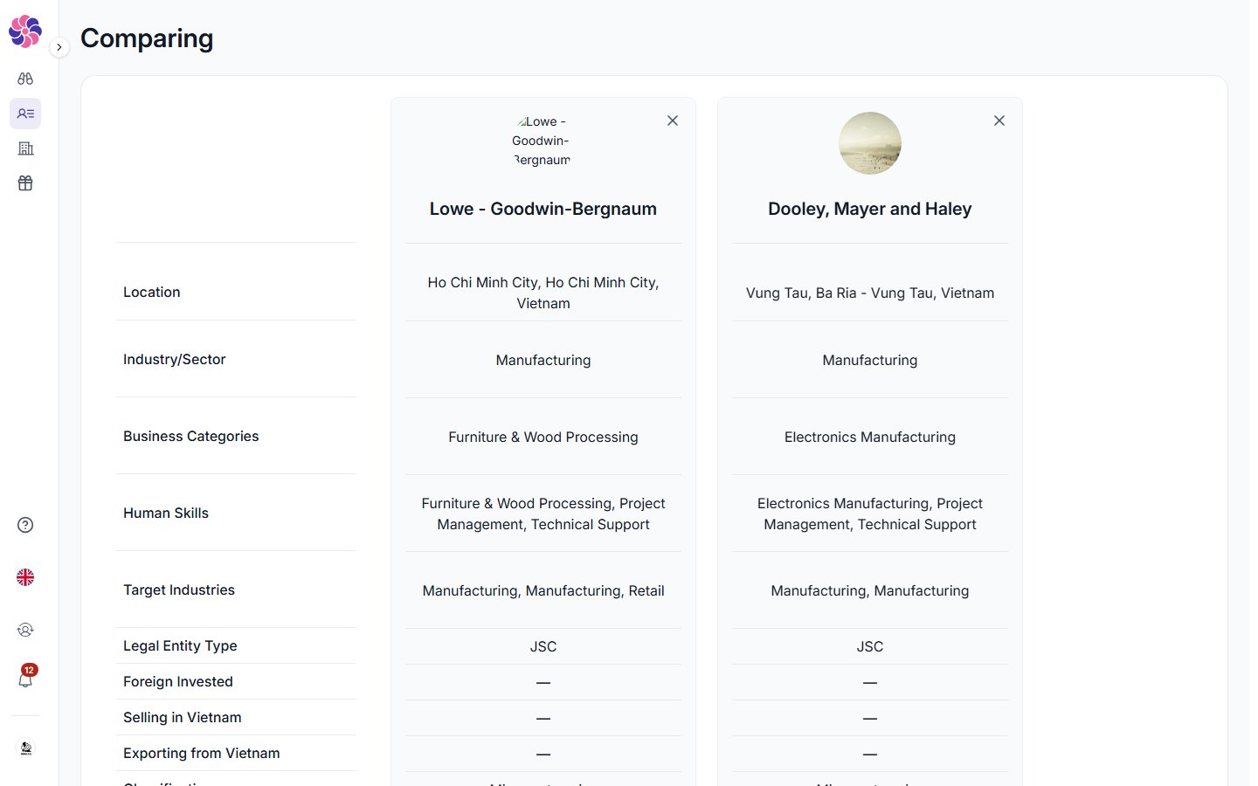1258x786 pixels.
Task: Select the people list sidebar icon
Action: click(25, 114)
